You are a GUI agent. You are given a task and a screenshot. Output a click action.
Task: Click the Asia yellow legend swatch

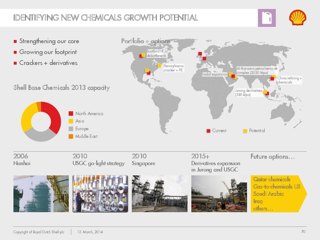71,121
